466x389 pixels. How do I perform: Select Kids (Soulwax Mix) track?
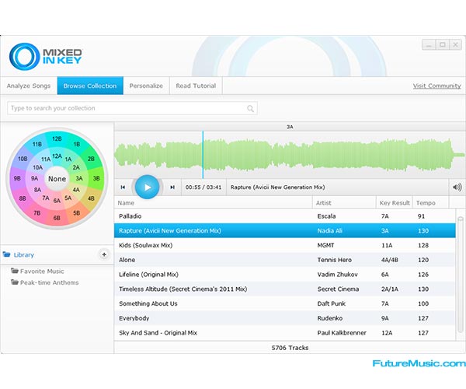[285, 245]
